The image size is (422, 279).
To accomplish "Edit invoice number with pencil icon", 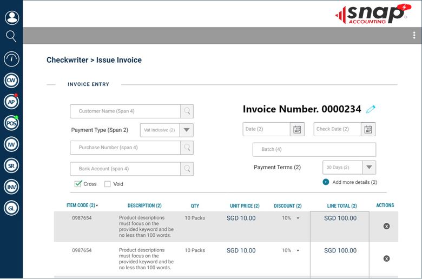I will [x=371, y=109].
